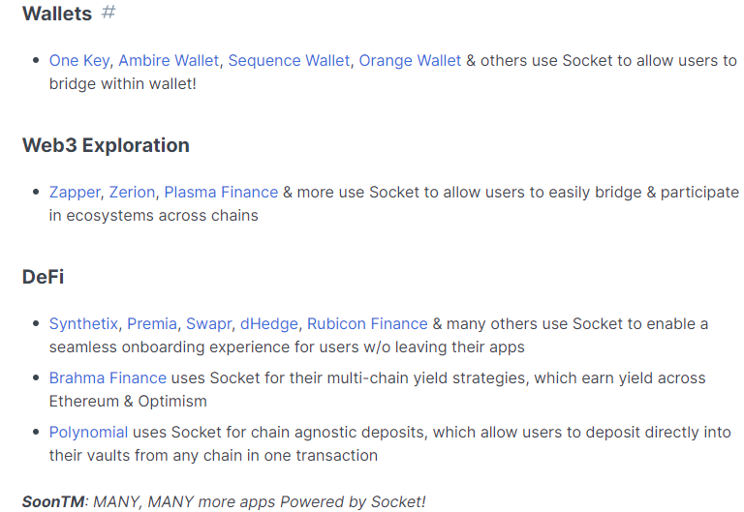Open the Ambire Wallet link
The height and width of the screenshot is (512, 744).
pyautogui.click(x=169, y=61)
